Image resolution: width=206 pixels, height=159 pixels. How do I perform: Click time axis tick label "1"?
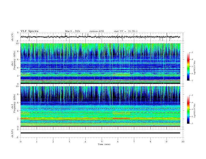[x=37, y=142]
